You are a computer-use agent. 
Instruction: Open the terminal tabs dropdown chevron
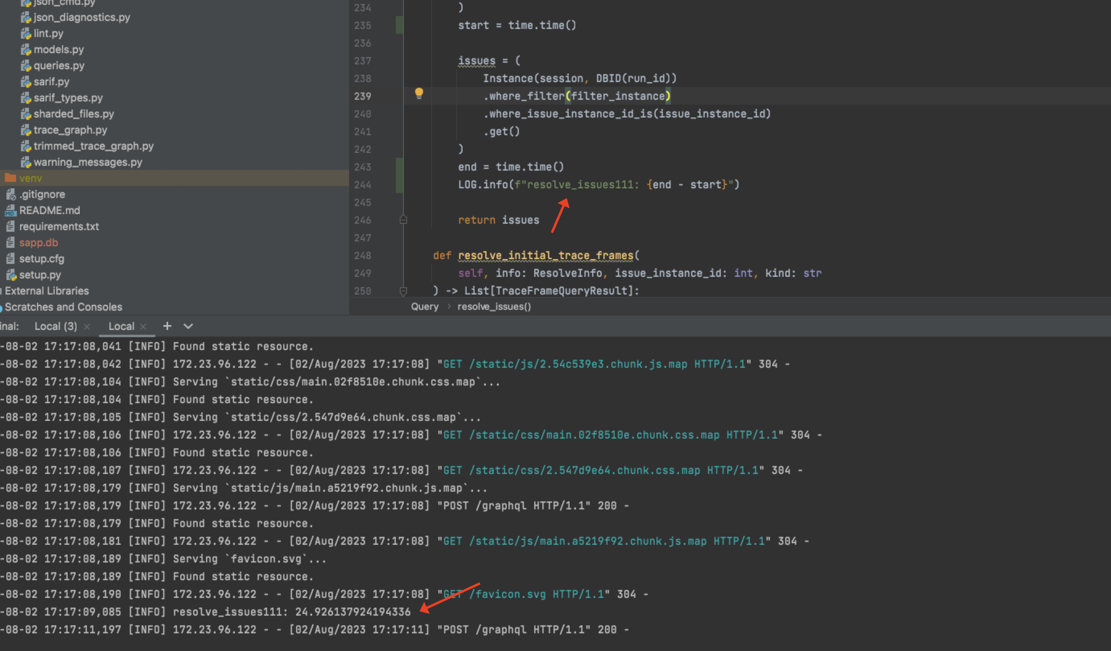coord(188,326)
